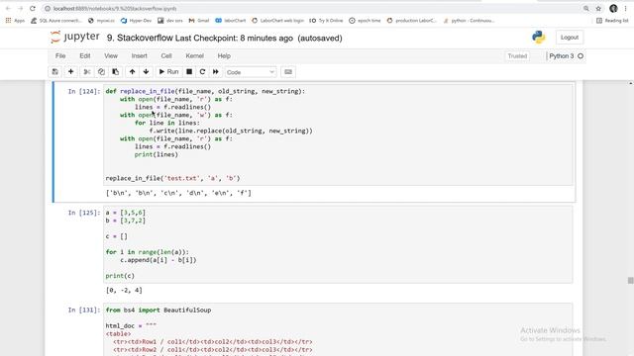This screenshot has width=634, height=356.
Task: Cut selected cells with the scissors icon
Action: click(x=86, y=72)
